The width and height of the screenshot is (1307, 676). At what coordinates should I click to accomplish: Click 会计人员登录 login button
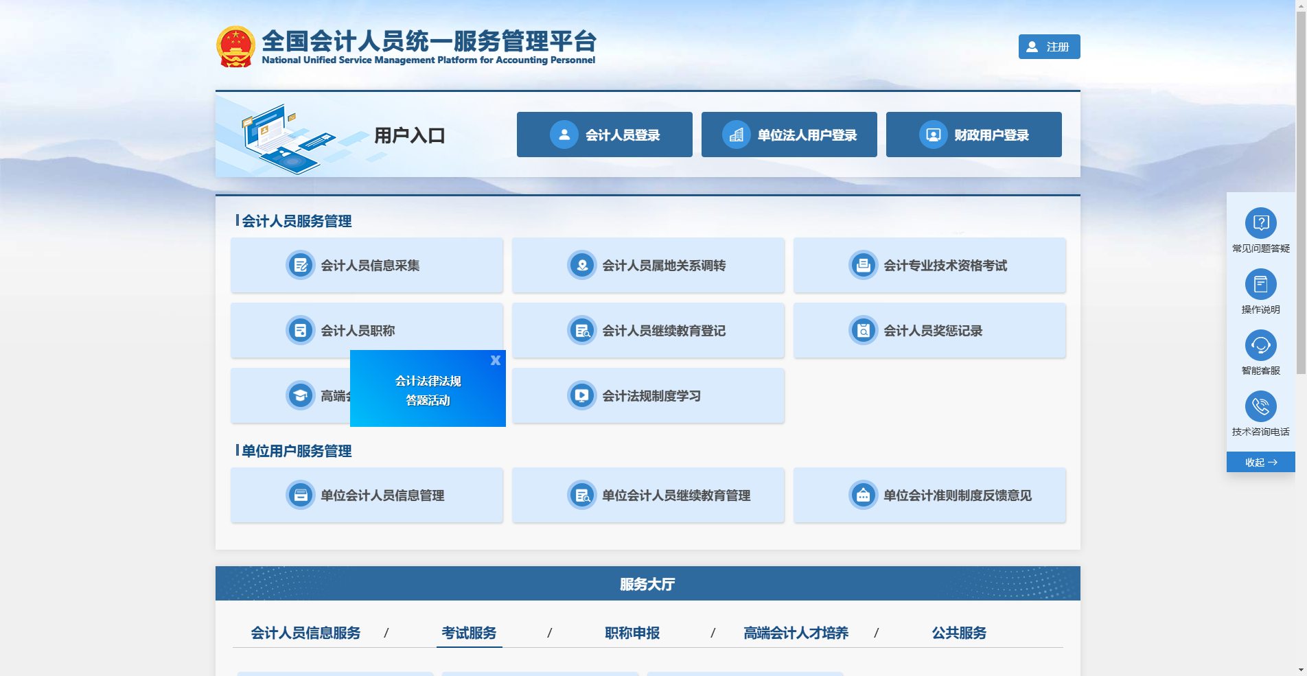(604, 135)
